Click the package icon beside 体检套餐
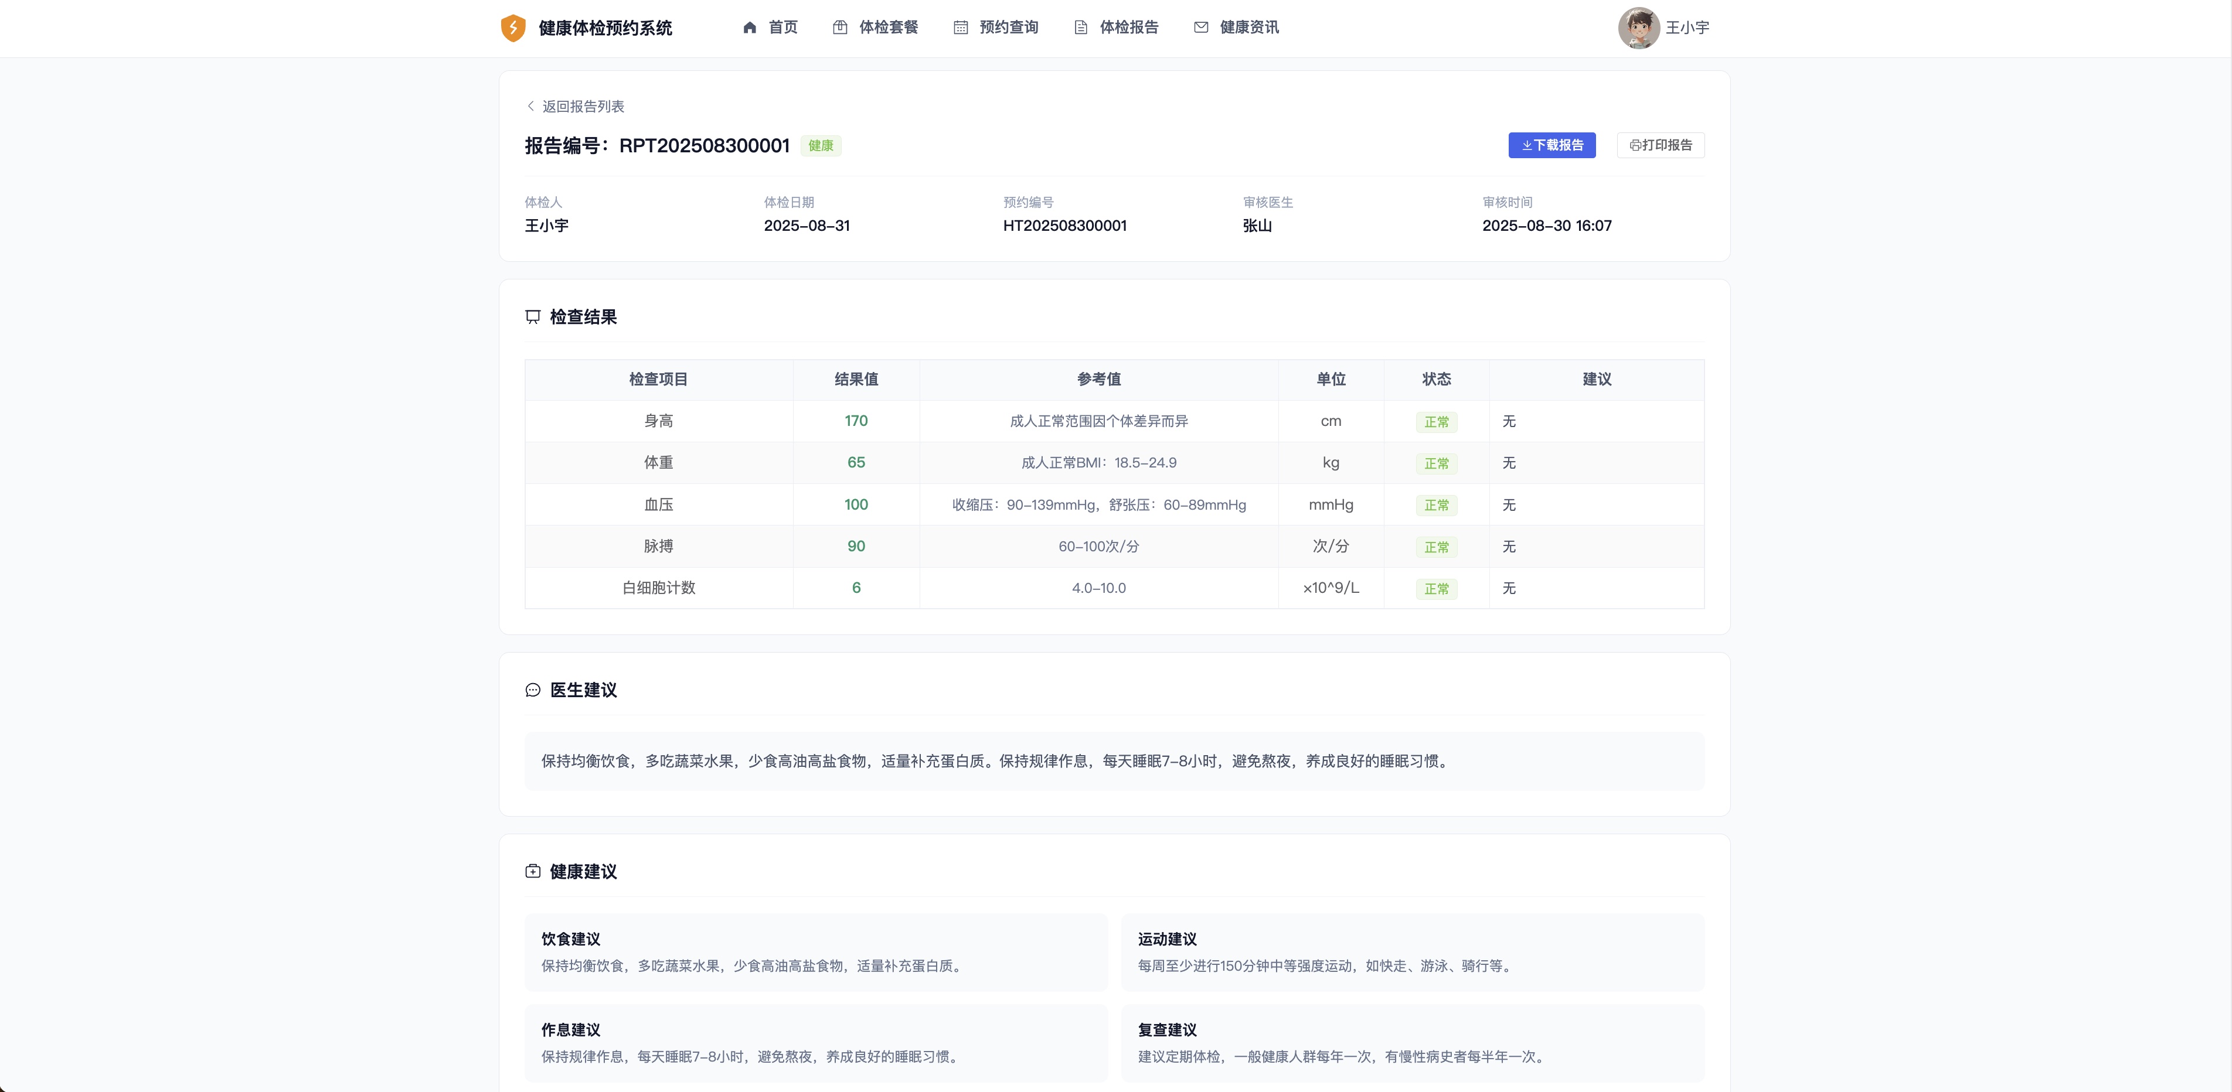 (x=839, y=28)
